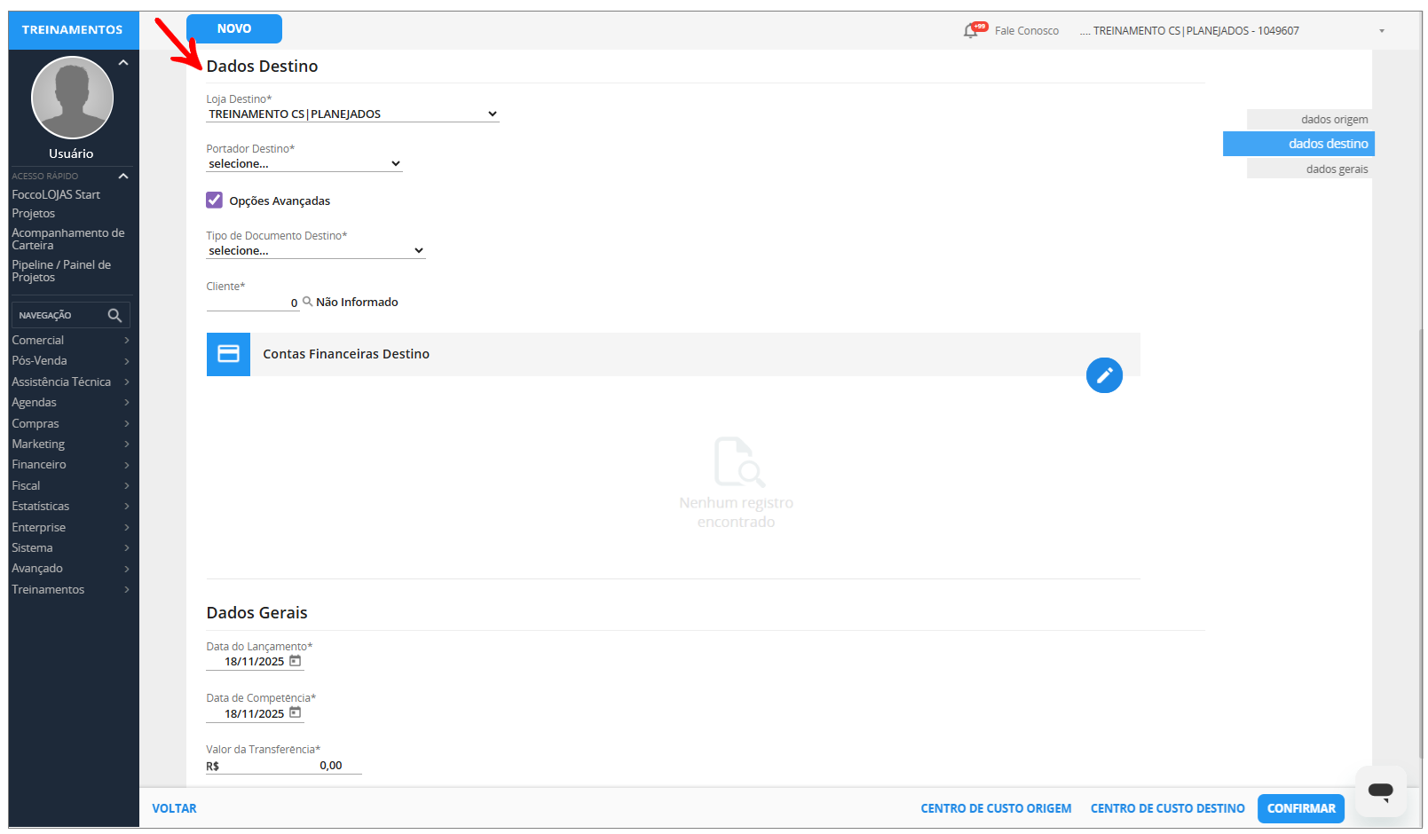
Task: Open the Tipo de Documento Destino dropdown
Action: click(316, 251)
